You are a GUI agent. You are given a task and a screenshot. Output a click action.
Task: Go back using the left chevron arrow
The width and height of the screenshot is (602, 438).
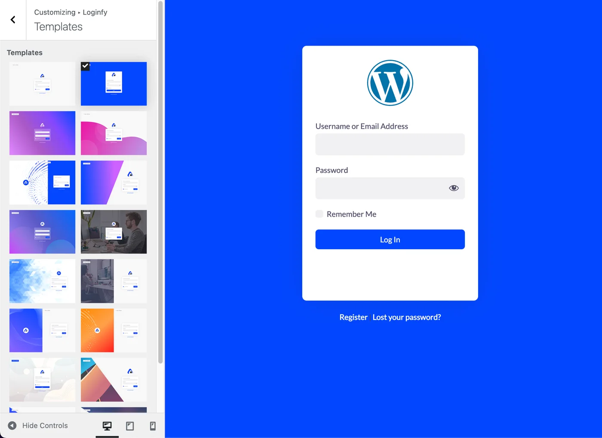(x=13, y=20)
